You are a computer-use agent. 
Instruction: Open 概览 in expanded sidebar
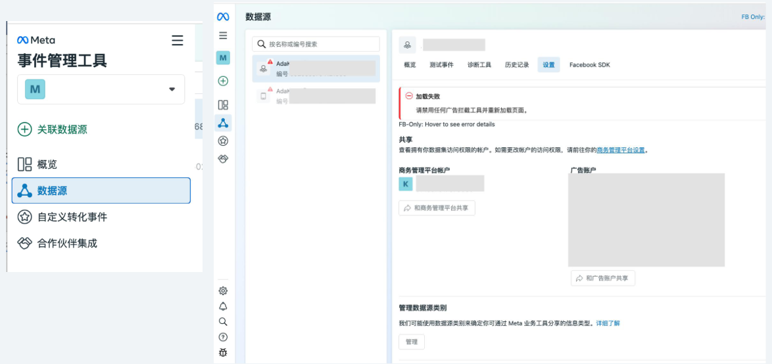click(37, 164)
